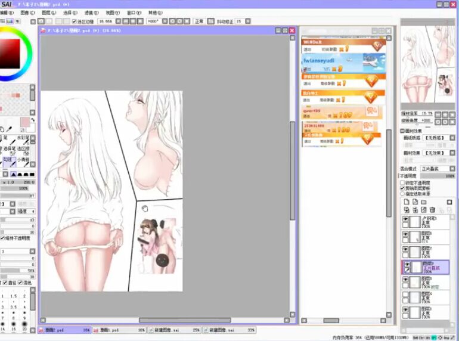459x341 pixels.
Task: Toggle the 混色 checkbox in brush settings
Action: pos(20,283)
